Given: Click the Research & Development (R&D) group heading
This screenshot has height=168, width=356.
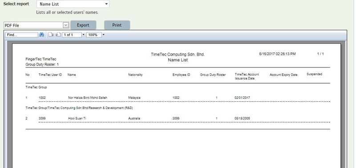Looking at the screenshot, I should click(x=79, y=108).
